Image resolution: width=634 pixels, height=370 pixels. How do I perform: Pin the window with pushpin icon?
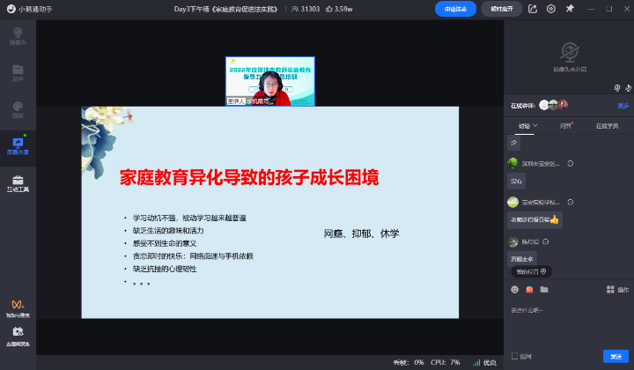570,9
